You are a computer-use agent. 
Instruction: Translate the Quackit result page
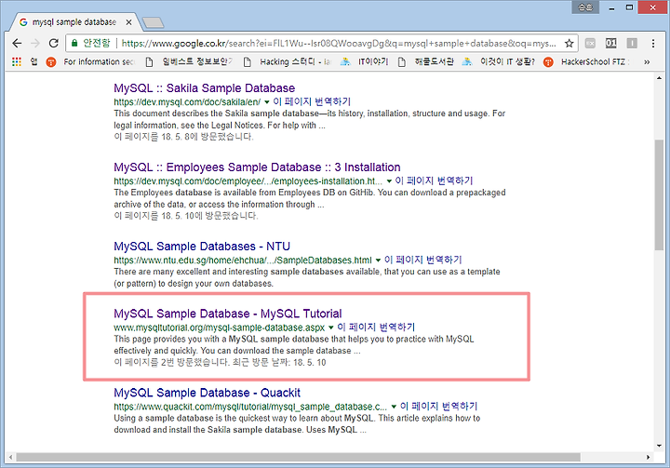439,406
